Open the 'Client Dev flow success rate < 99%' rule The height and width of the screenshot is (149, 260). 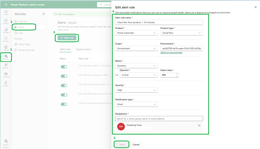(93, 75)
